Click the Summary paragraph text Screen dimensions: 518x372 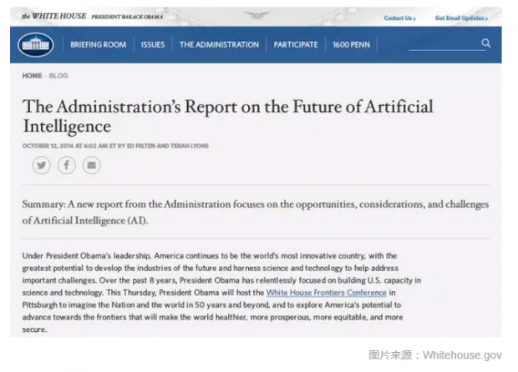pos(256,212)
